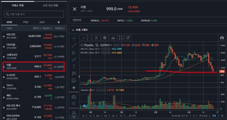
Task: Reload the chart with refresh icon
Action: pos(128,38)
